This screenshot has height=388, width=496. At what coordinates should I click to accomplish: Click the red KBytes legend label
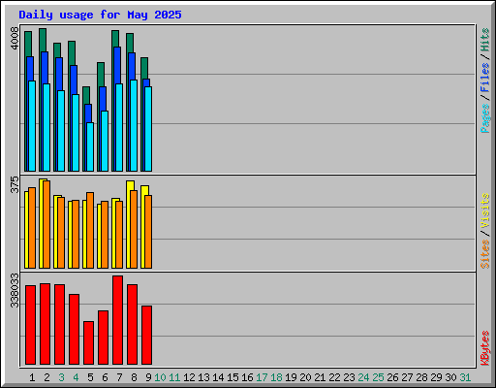pos(484,348)
